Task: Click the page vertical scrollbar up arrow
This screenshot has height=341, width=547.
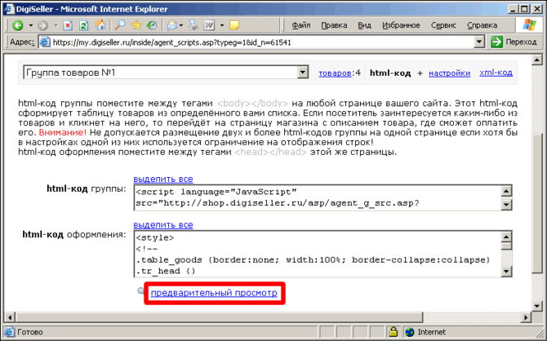Action: [x=537, y=60]
